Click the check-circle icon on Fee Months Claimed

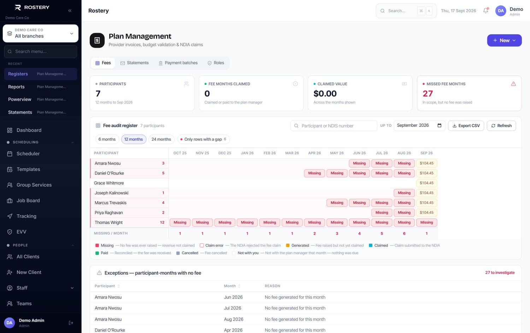[295, 84]
